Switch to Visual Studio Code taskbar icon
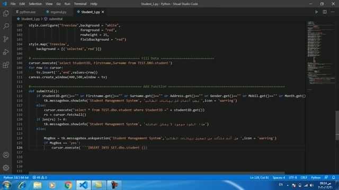Screen dimensions: 339x190 (x=84, y=185)
